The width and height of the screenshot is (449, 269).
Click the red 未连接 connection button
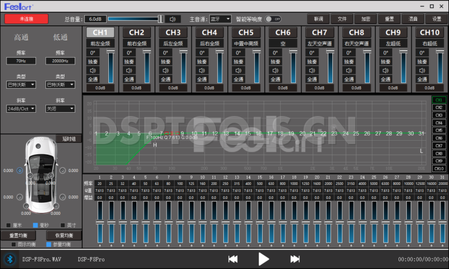click(x=26, y=19)
